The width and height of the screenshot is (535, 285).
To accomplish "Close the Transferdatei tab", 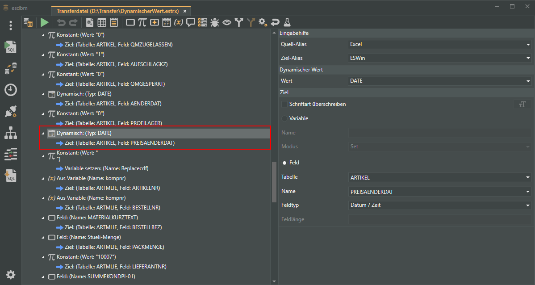I will coord(185,11).
